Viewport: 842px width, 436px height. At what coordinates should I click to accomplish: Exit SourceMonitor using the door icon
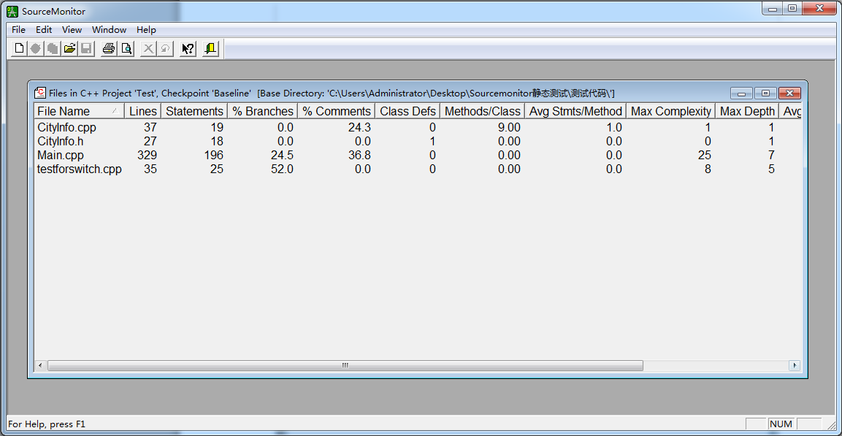point(210,47)
